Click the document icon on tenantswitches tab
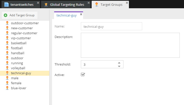The image size is (184, 105). click(x=7, y=4)
